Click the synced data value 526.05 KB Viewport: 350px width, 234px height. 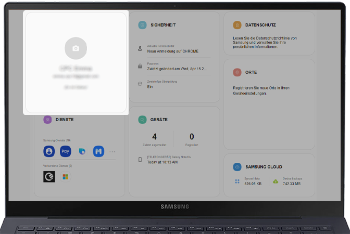tap(253, 184)
